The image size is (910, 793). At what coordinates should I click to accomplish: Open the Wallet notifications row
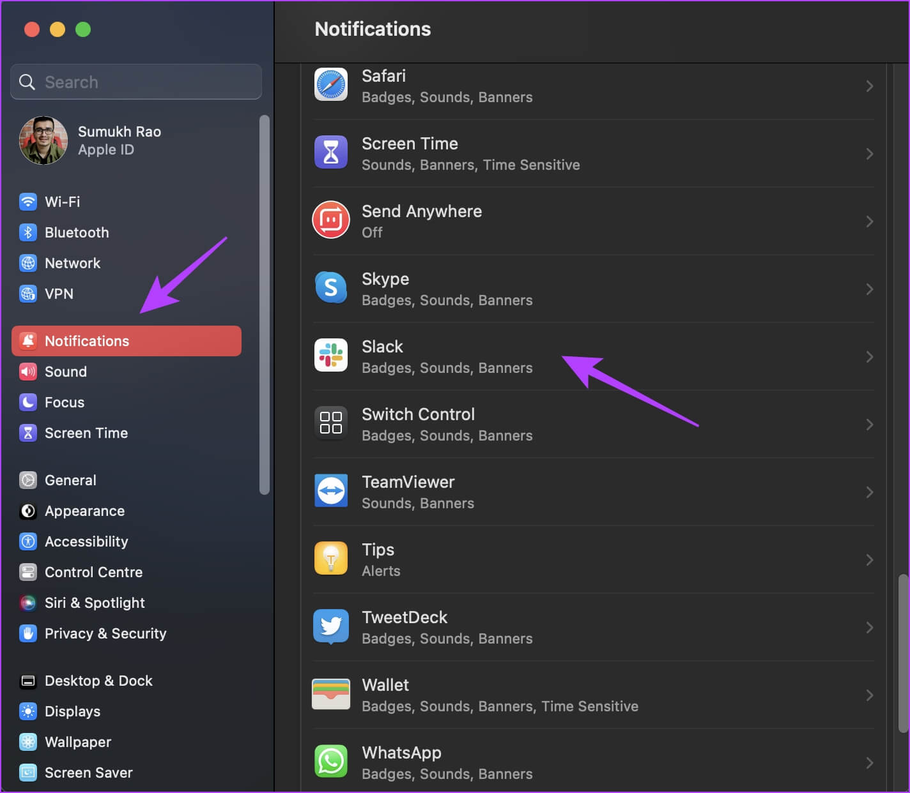tap(593, 695)
